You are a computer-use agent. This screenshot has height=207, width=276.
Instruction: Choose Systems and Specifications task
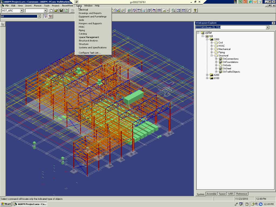pyautogui.click(x=93, y=47)
